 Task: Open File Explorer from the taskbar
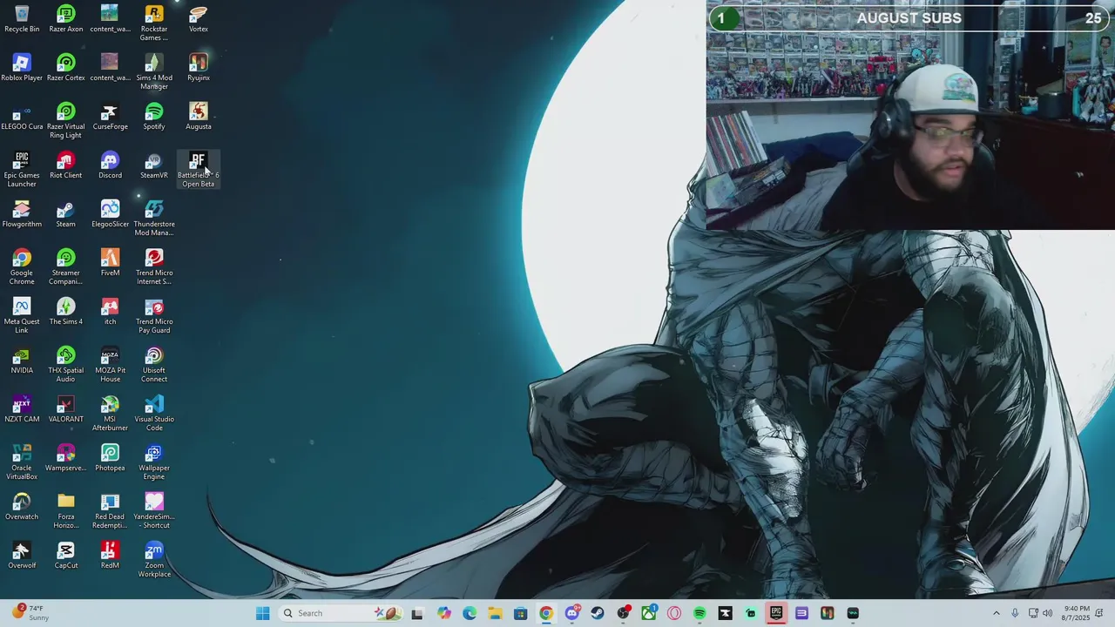coord(495,613)
